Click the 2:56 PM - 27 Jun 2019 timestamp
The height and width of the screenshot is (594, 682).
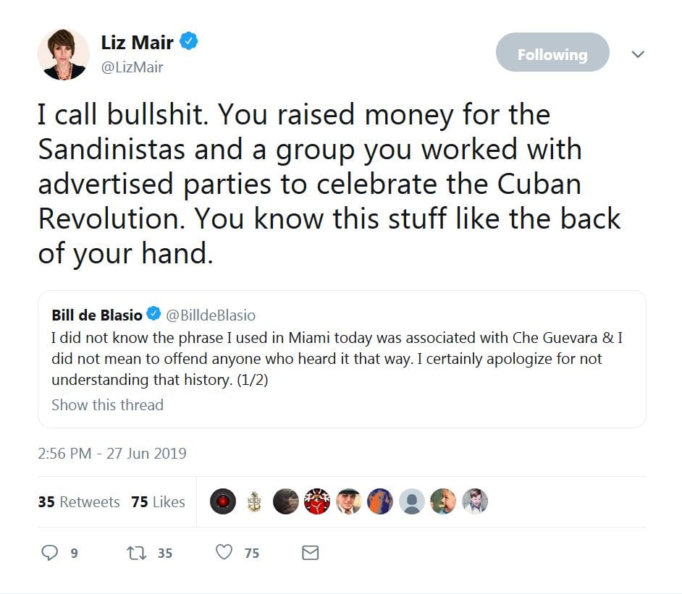(x=112, y=454)
